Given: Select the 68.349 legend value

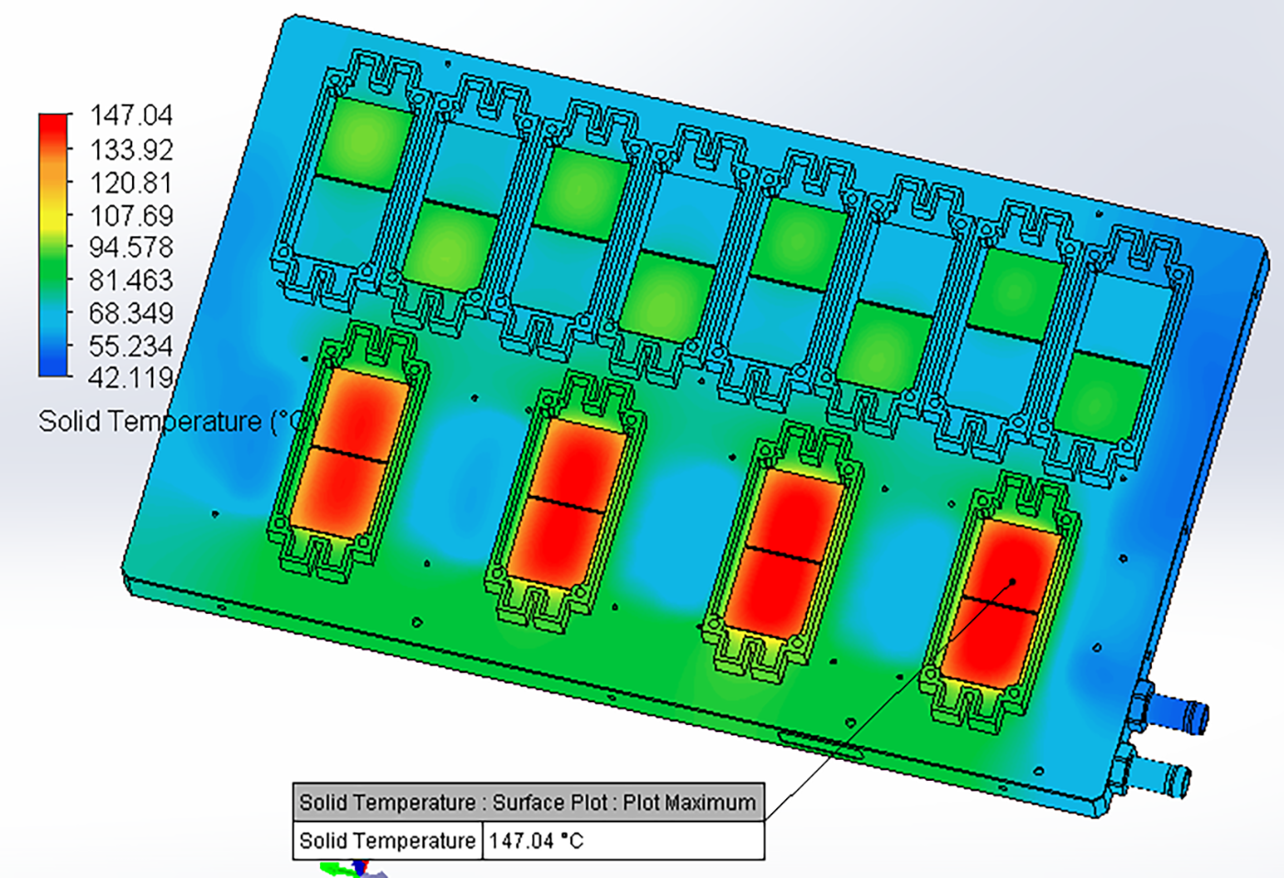Looking at the screenshot, I should pyautogui.click(x=131, y=313).
